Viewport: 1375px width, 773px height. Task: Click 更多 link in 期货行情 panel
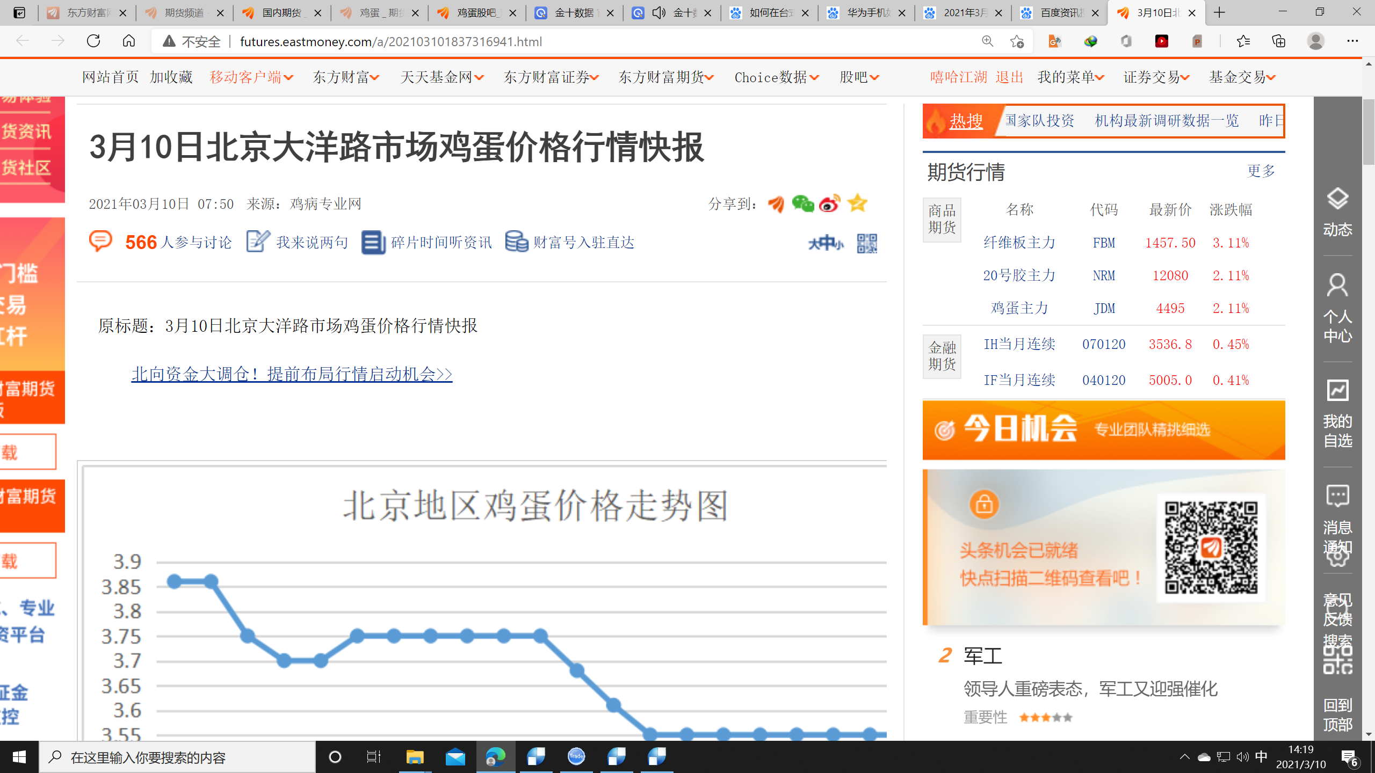tap(1261, 171)
